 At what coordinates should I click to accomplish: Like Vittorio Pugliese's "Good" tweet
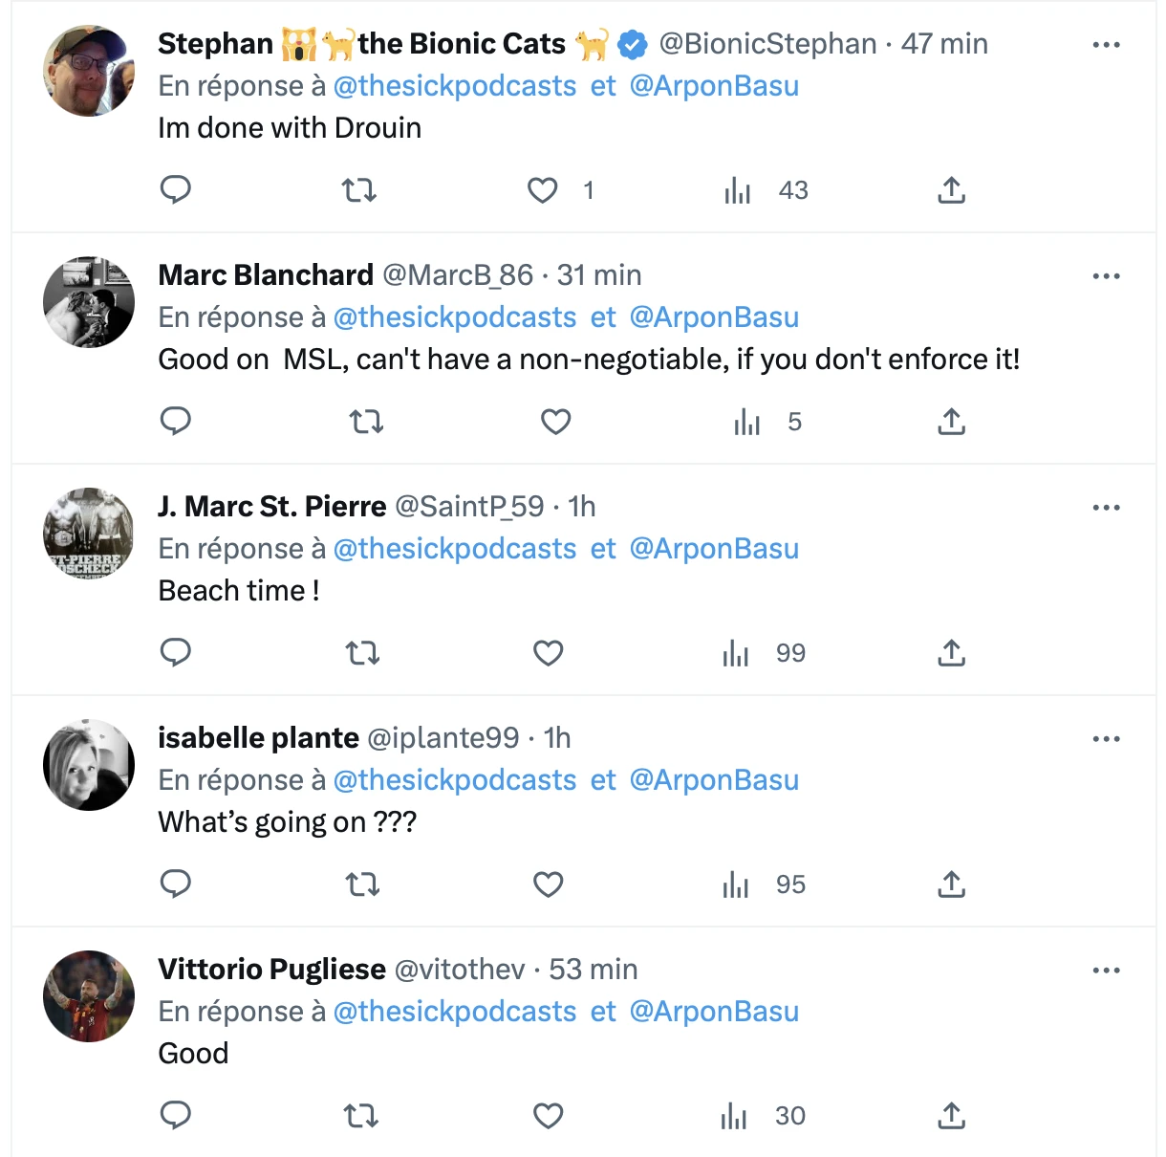pyautogui.click(x=548, y=1116)
